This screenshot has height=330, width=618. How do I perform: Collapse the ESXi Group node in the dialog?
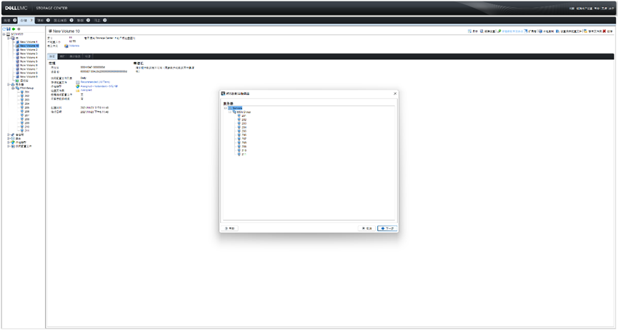click(x=230, y=112)
